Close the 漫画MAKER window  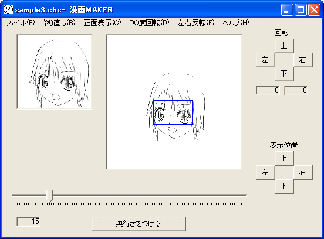coord(314,10)
